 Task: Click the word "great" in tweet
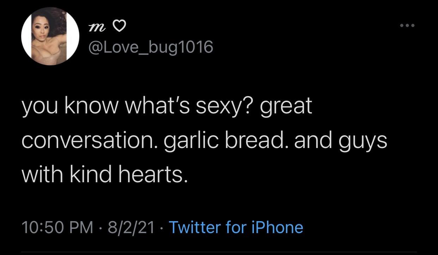[286, 106]
